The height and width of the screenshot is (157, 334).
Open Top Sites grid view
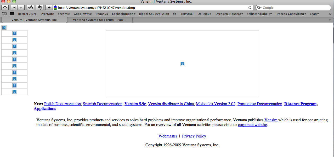coord(12,14)
